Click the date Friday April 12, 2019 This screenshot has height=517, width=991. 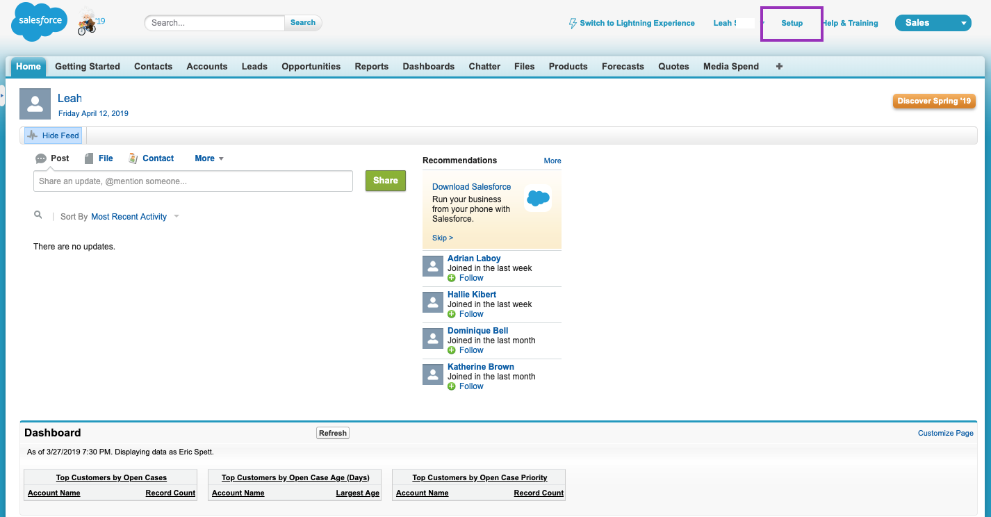93,113
